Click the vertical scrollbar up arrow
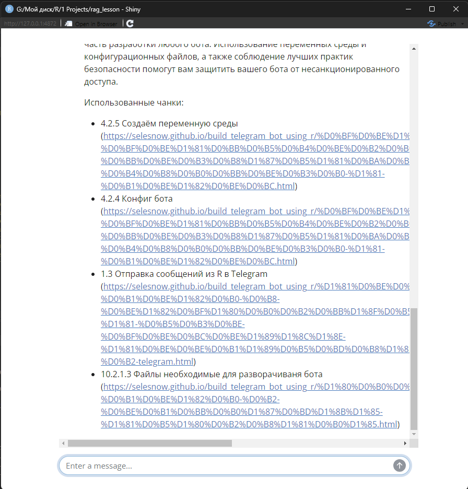 pos(414,49)
